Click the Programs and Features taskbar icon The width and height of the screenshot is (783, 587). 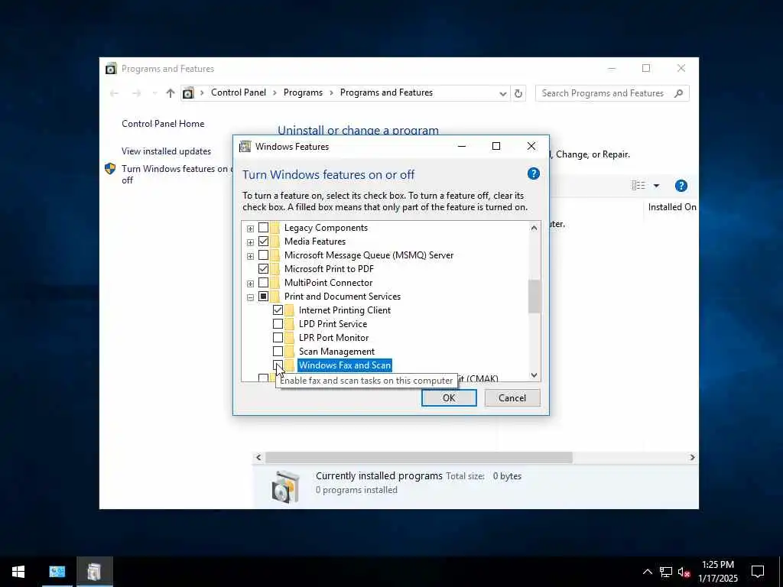click(94, 572)
